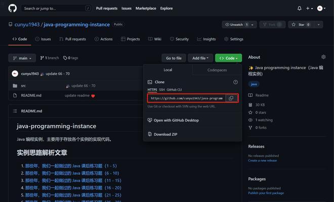Click the Fork button
The height and width of the screenshot is (202, 334).
[273, 25]
